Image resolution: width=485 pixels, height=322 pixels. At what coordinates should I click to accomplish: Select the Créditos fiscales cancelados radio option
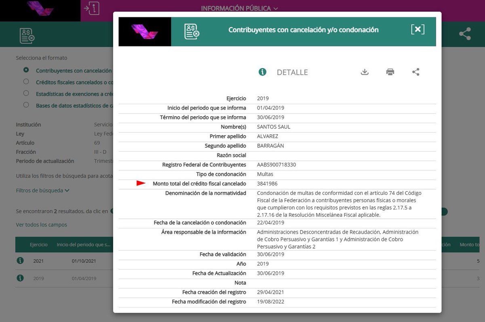click(x=26, y=82)
